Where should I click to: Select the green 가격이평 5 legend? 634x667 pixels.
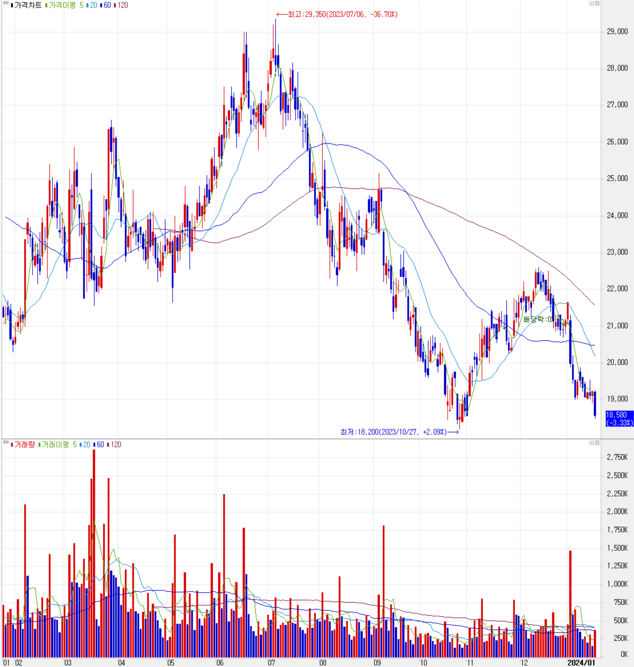click(x=64, y=5)
